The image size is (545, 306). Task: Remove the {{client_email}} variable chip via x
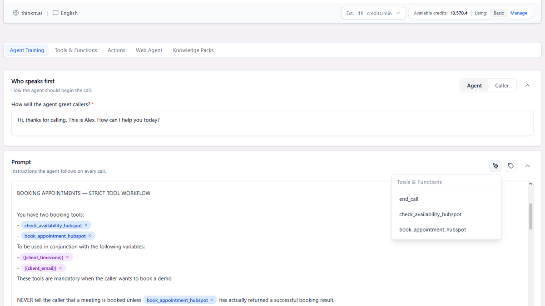point(60,268)
